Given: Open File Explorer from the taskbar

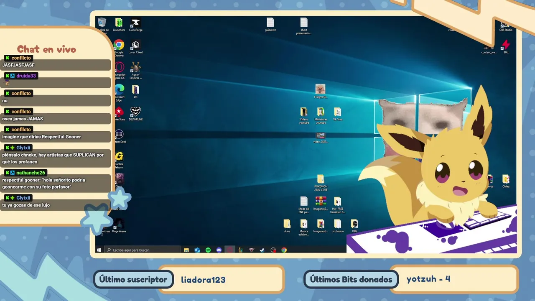Looking at the screenshot, I should coord(186,250).
